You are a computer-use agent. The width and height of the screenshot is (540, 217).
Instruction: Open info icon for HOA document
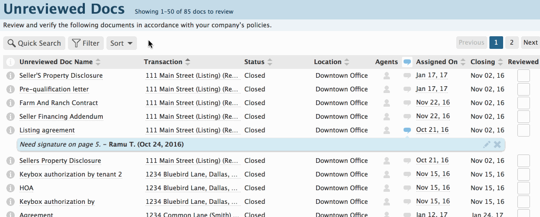tap(11, 188)
